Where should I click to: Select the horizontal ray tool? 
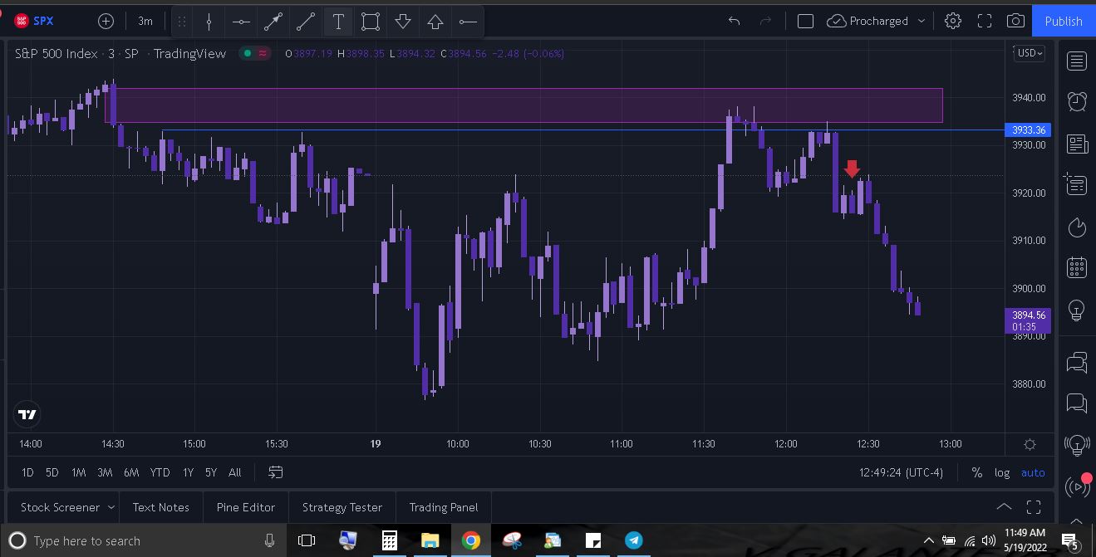[468, 22]
